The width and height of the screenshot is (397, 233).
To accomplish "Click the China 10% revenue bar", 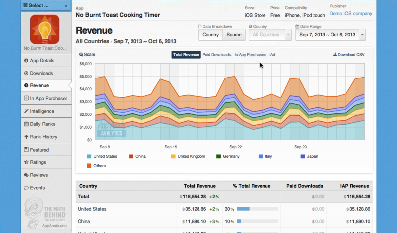I will pos(258,221).
